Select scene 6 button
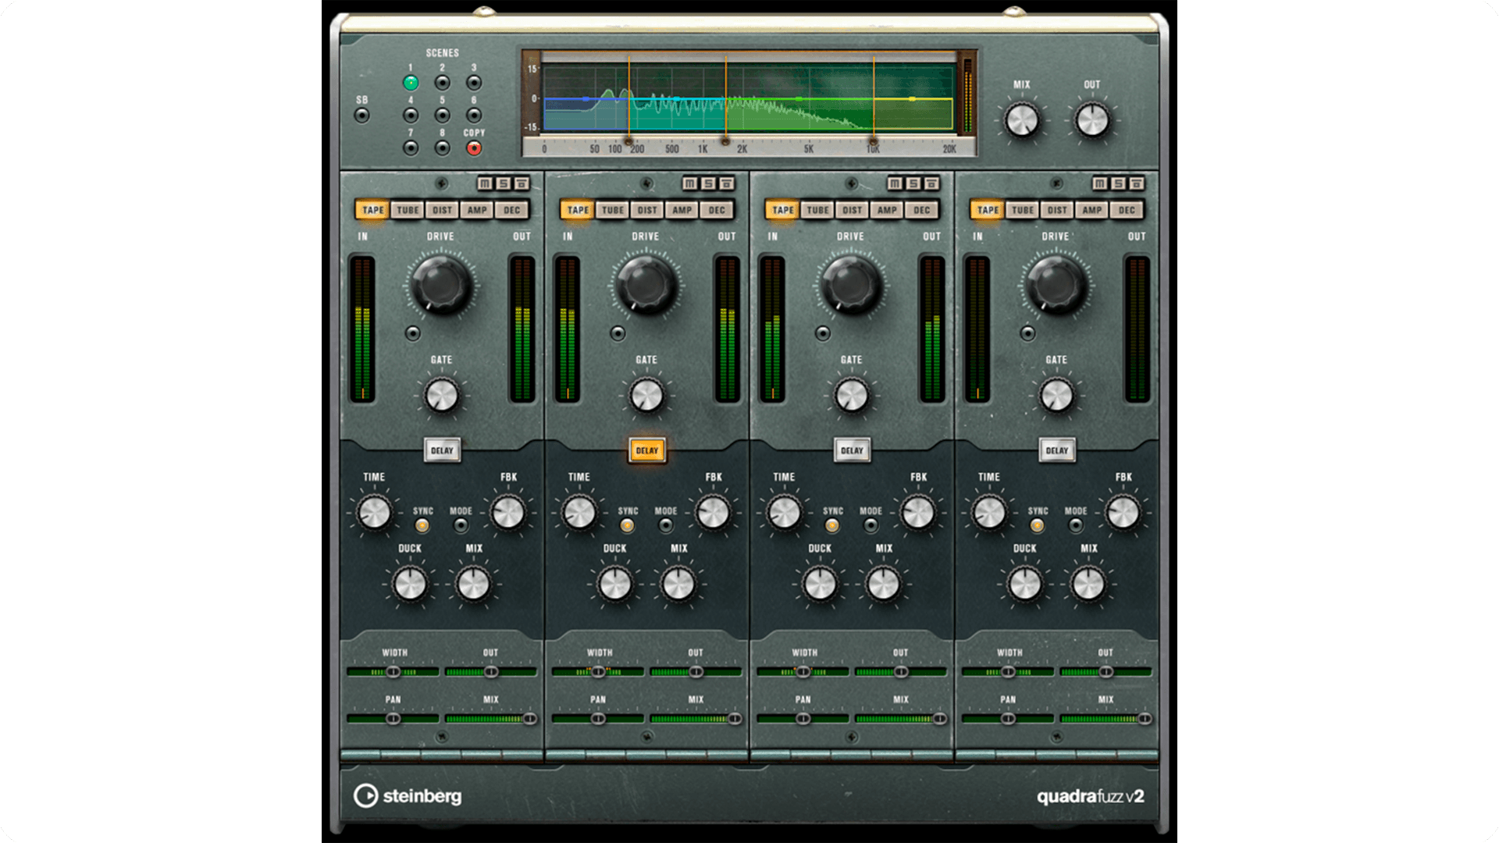This screenshot has width=1499, height=843. (x=474, y=116)
